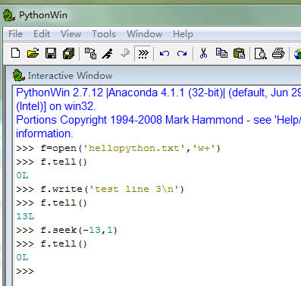
Task: Cut selection with the scissors icon
Action: (x=203, y=53)
